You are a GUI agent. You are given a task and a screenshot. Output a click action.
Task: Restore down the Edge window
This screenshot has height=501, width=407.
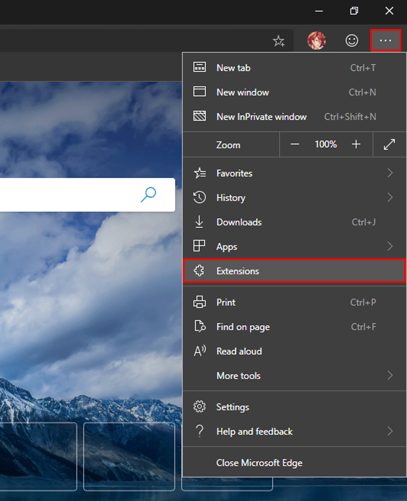click(354, 11)
